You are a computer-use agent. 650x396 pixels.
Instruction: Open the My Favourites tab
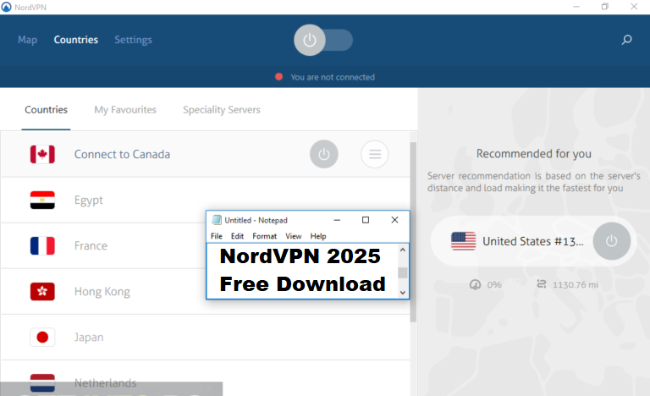coord(125,109)
